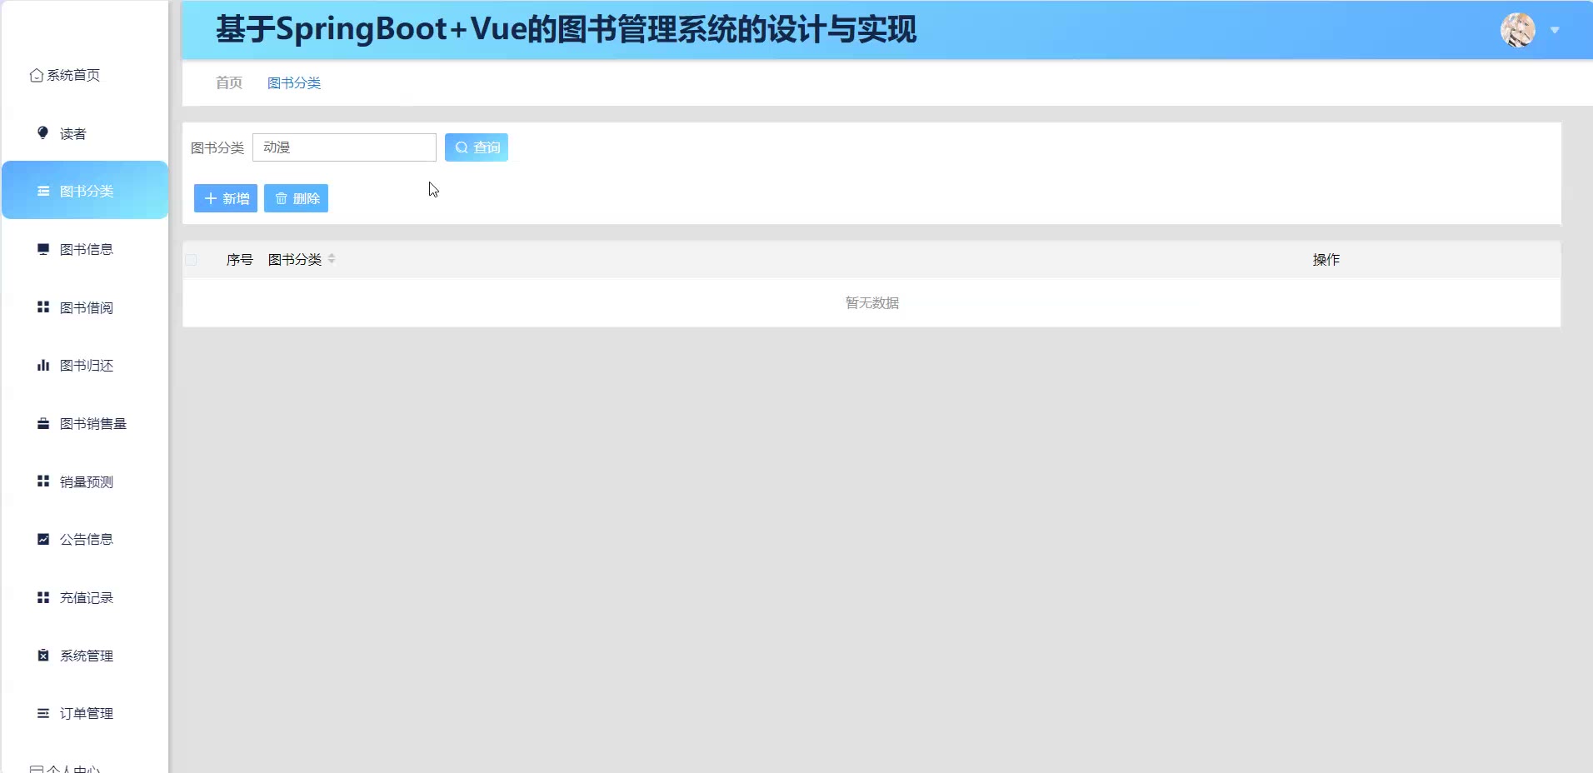Screen dimensions: 1593x773
Task: Click the 新增 add button
Action: click(226, 198)
